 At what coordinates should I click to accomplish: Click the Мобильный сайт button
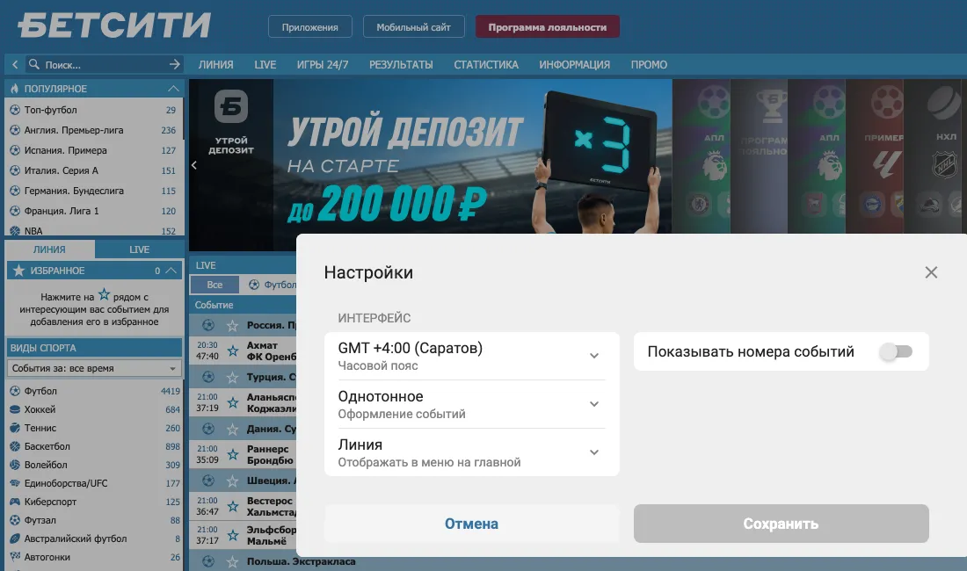(x=414, y=27)
